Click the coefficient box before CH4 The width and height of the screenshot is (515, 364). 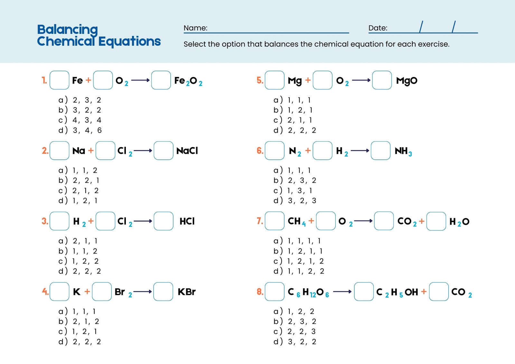tap(275, 221)
